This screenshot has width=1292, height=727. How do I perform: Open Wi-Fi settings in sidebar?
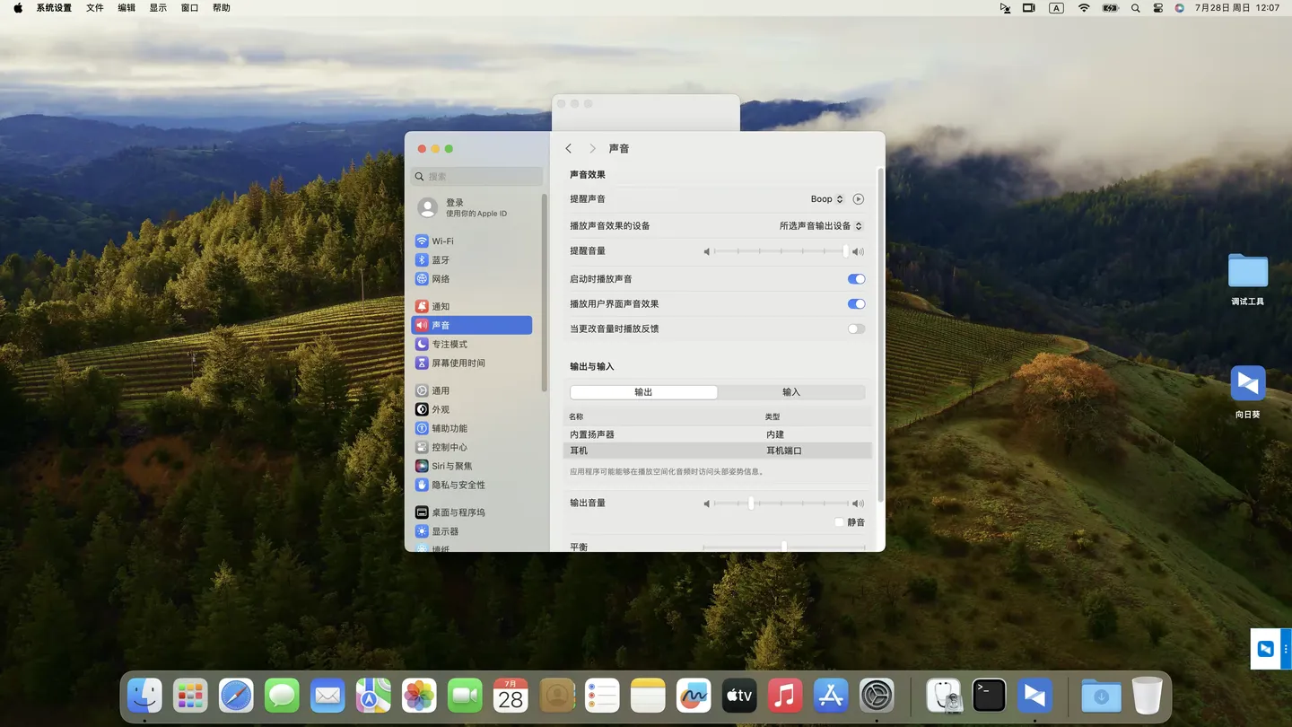tap(442, 241)
